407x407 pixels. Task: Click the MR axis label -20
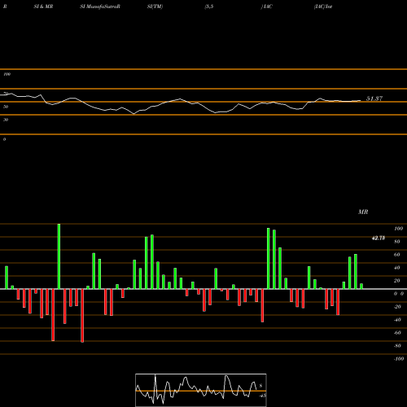[x=397, y=307]
